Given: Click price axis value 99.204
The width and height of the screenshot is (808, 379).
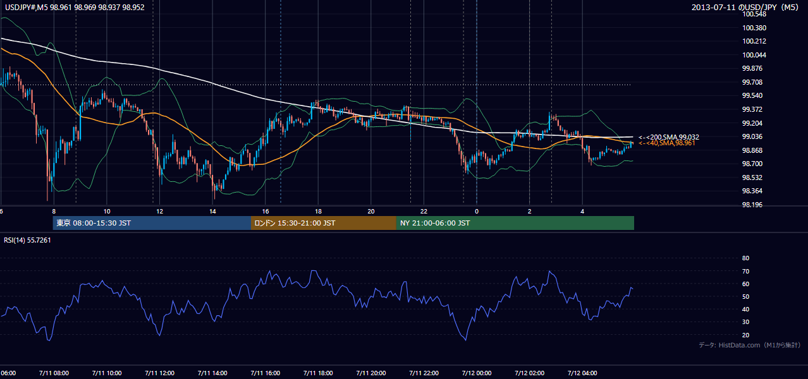Looking at the screenshot, I should [x=752, y=123].
